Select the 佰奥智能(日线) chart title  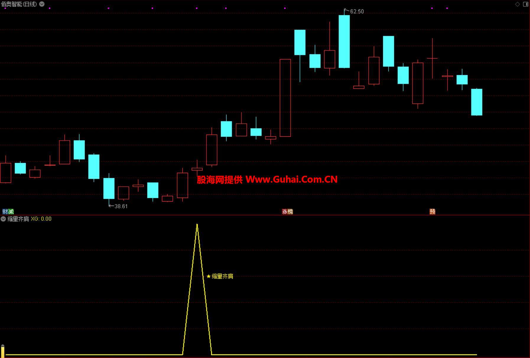tap(19, 4)
